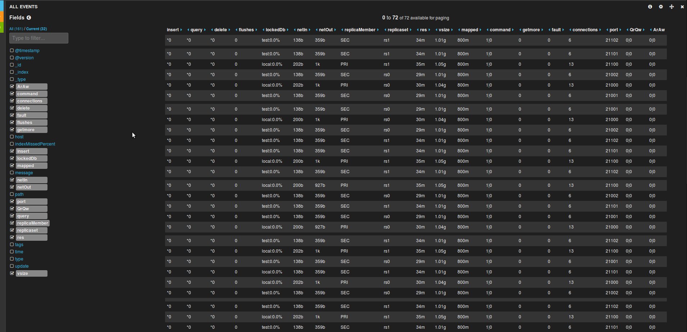Collapse the Fields list using chevron
This screenshot has width=687, height=332.
29,18
